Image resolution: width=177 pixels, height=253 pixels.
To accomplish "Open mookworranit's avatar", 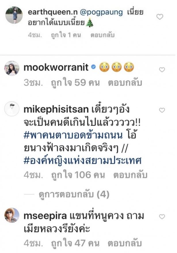I will [12, 68].
